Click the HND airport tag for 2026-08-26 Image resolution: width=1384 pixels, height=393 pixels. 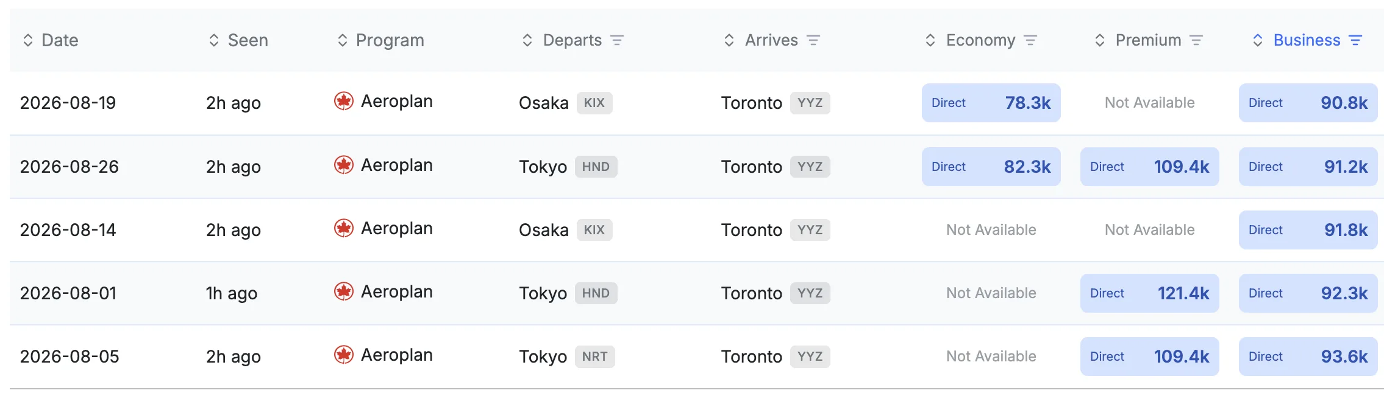pyautogui.click(x=596, y=167)
